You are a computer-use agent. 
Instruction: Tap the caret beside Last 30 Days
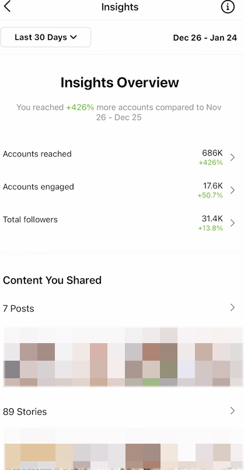point(73,37)
